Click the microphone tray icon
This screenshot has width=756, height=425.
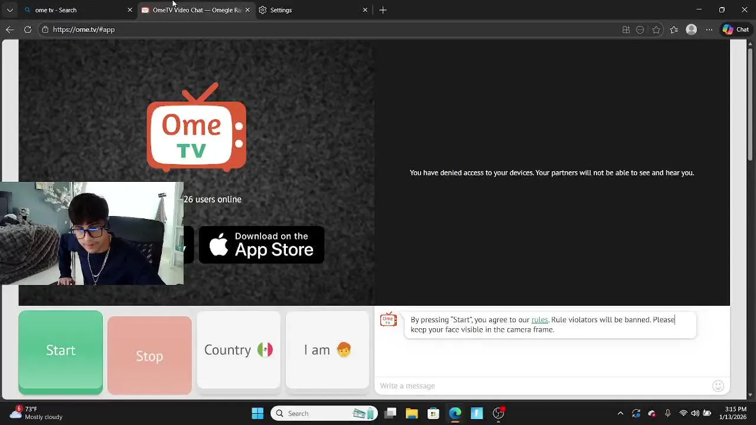[x=667, y=413]
